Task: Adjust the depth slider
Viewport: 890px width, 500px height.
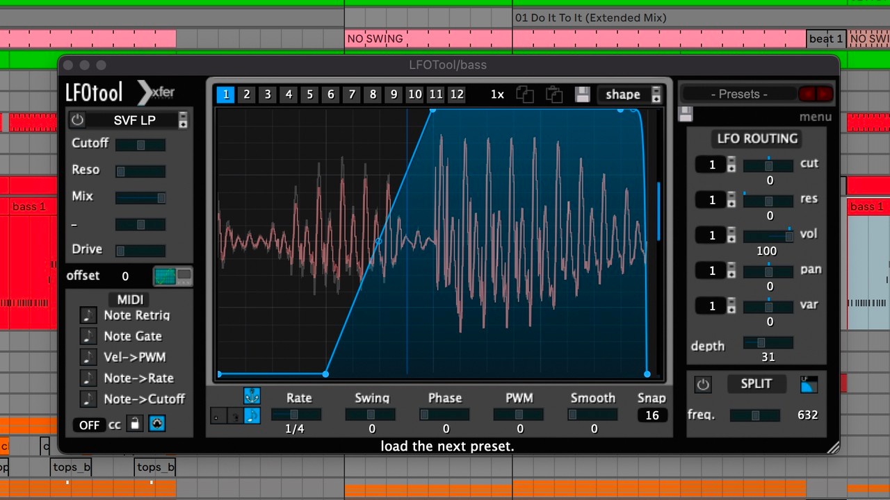Action: pos(768,342)
